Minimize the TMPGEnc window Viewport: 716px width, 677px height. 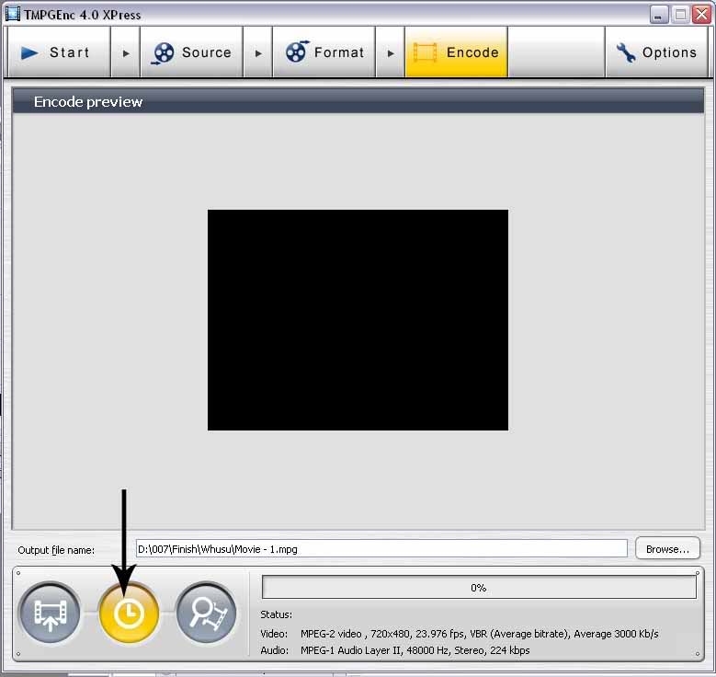click(658, 15)
